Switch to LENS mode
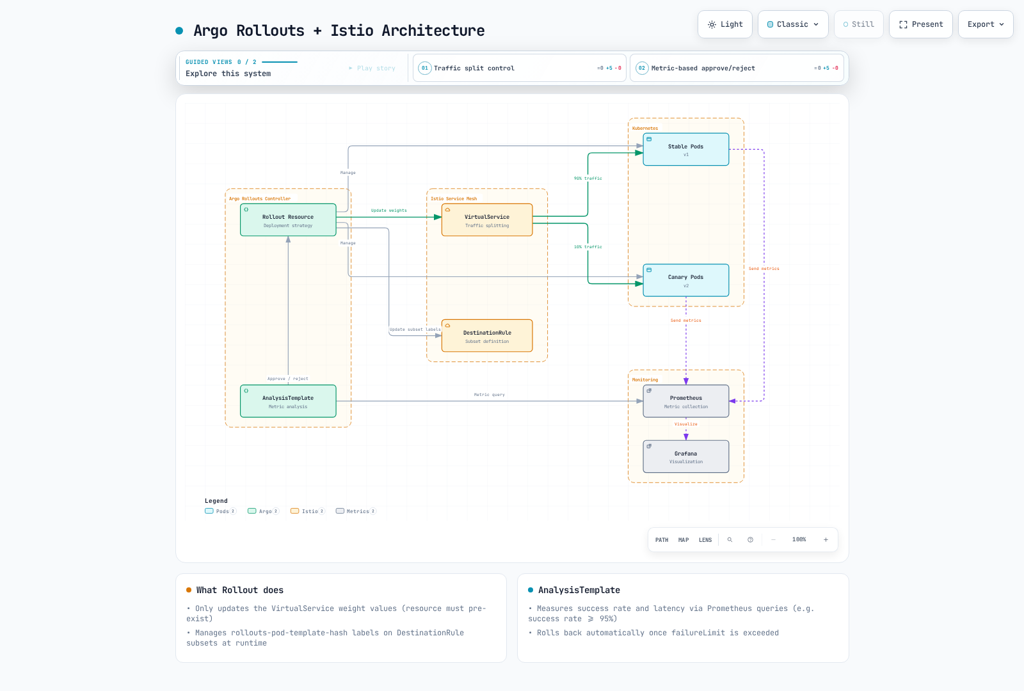 (705, 540)
